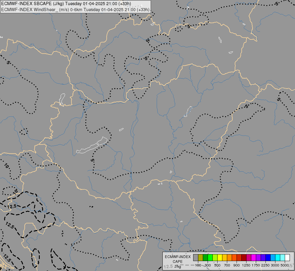295x271 pixels.
Task: Click the J/kg unit label in legend
Action: point(177,267)
